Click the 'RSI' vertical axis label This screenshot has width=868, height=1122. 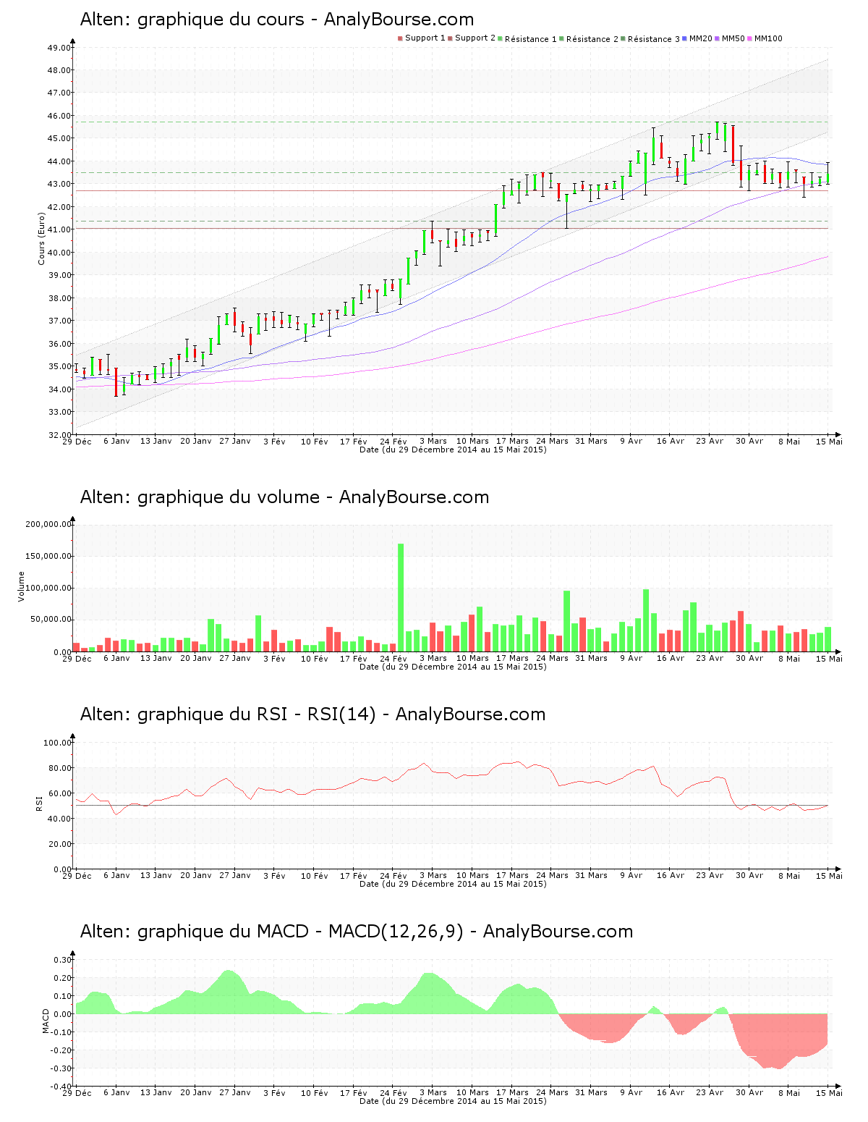pos(39,803)
